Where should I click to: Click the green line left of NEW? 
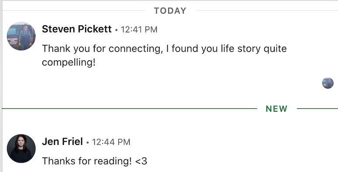129,108
